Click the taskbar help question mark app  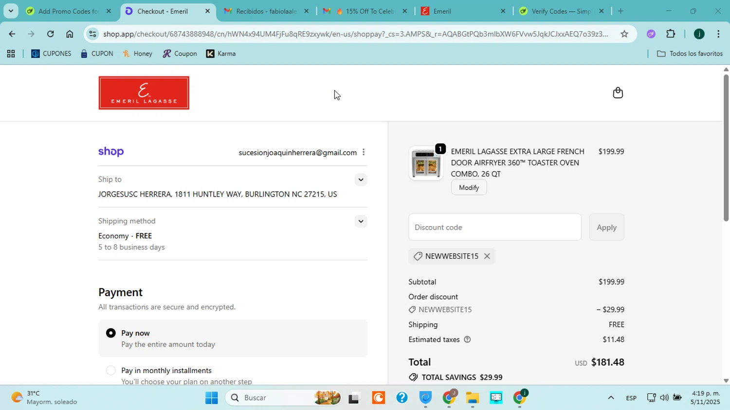pos(401,398)
